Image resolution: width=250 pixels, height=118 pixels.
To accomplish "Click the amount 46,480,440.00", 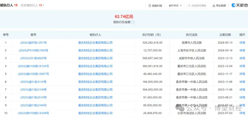I will tap(152, 74).
